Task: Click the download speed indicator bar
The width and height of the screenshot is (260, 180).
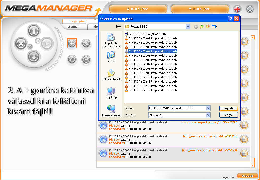Action: pos(138,9)
